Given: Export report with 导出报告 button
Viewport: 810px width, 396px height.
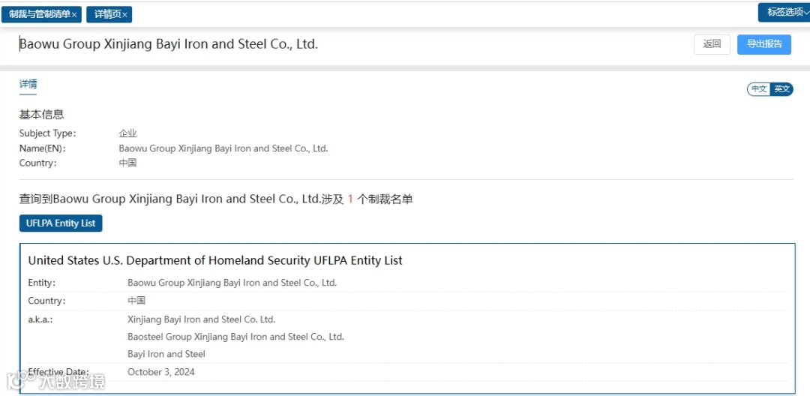Looking at the screenshot, I should (x=764, y=44).
